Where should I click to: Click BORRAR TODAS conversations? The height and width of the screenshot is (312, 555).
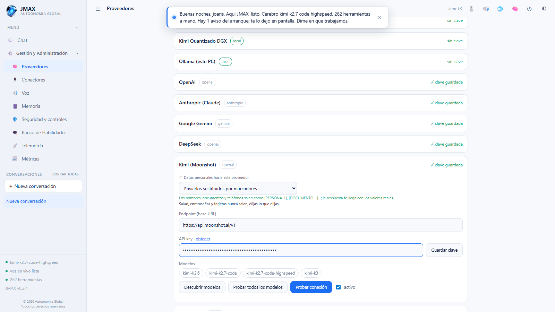(66, 174)
